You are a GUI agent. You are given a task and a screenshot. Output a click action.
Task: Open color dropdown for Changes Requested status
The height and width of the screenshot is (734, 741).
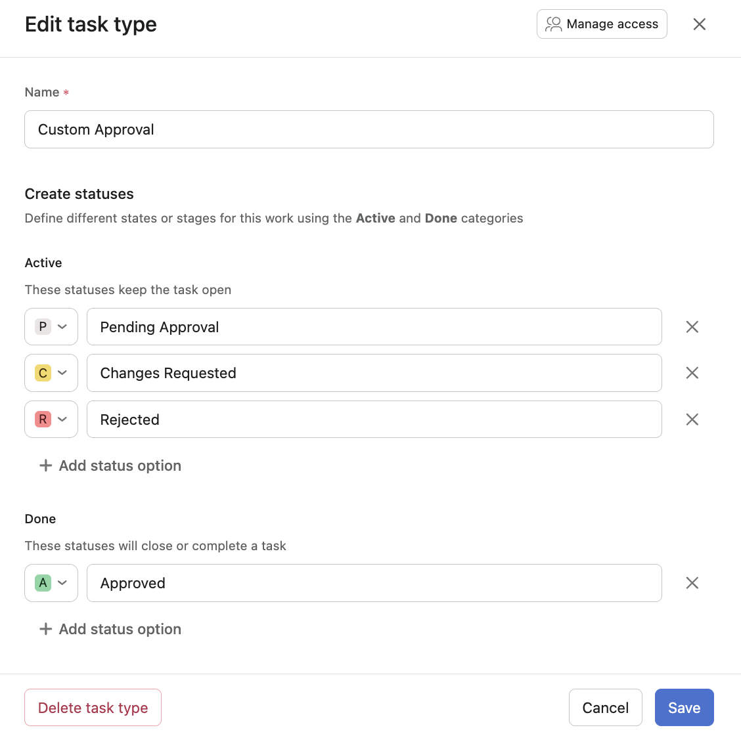coord(51,373)
